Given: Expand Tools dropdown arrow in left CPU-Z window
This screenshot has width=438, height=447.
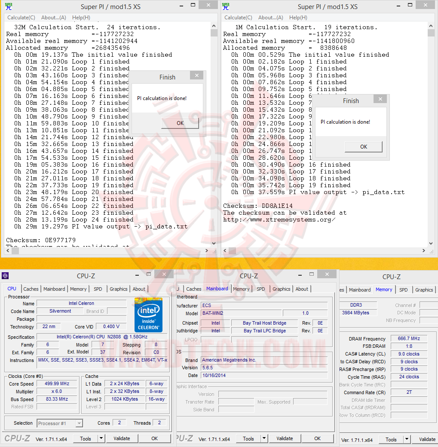Looking at the screenshot, I should pyautogui.click(x=101, y=438).
